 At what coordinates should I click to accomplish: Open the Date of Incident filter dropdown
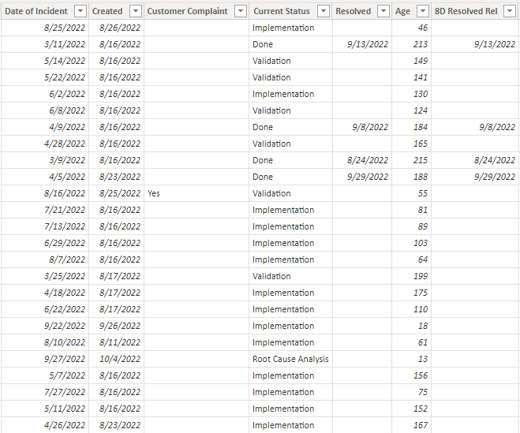pyautogui.click(x=80, y=11)
